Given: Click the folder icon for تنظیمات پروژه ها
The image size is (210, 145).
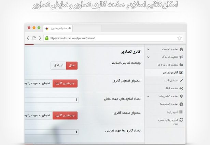Looking at the screenshot, I should (x=181, y=65).
